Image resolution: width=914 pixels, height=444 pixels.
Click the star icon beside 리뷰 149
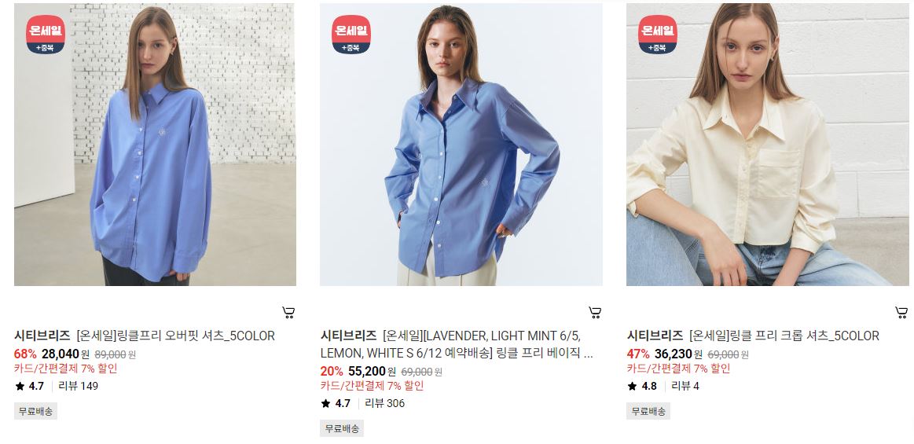20,386
